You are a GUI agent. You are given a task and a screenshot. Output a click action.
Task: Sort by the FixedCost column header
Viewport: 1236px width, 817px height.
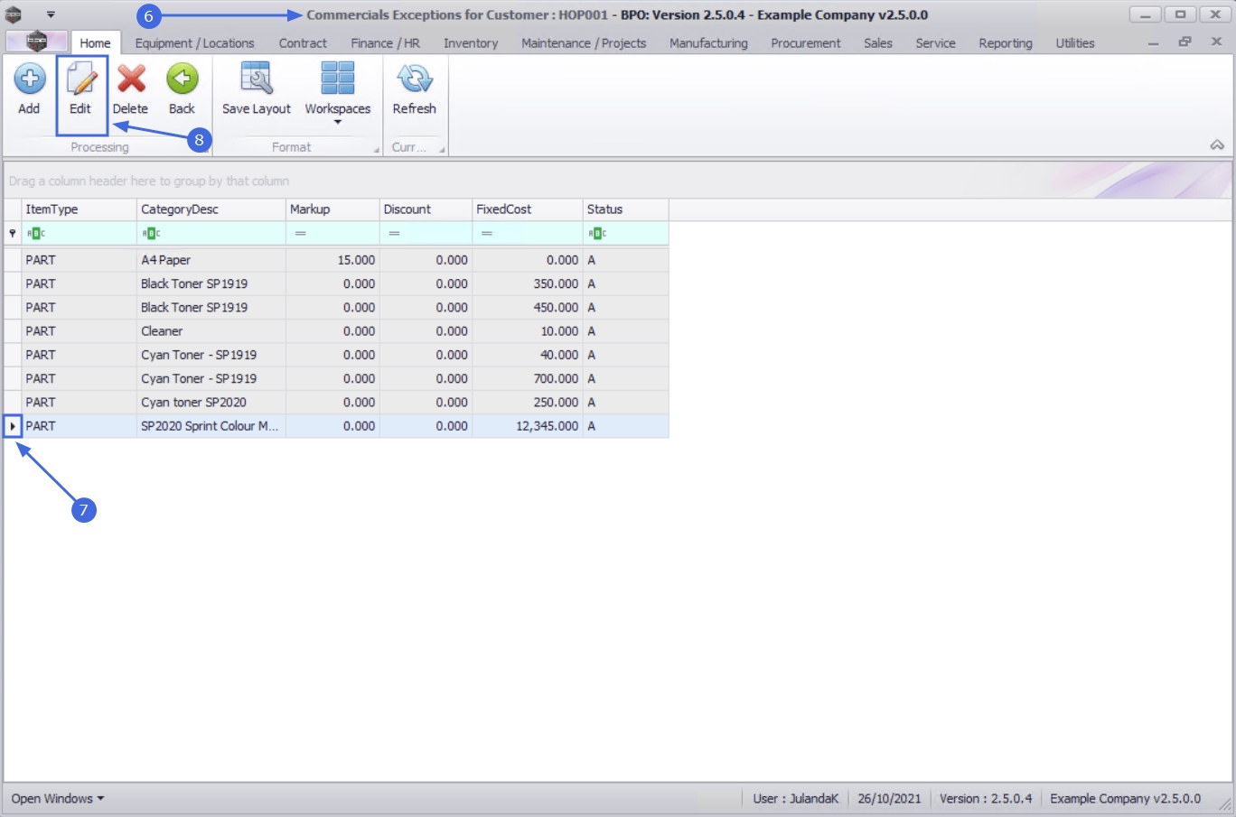tap(527, 209)
